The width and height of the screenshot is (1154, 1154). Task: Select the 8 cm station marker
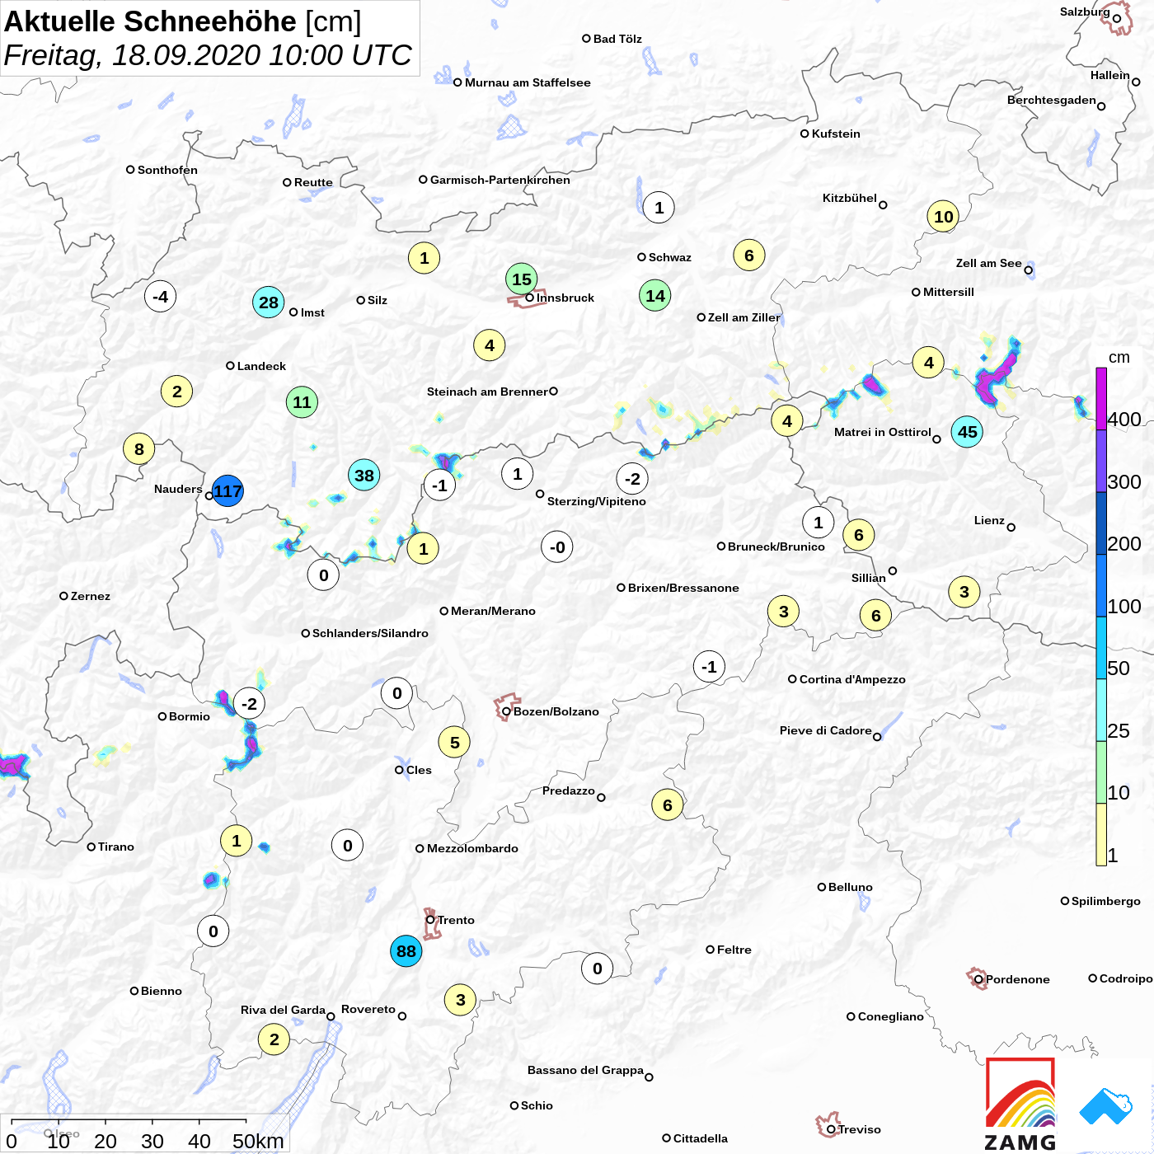pos(139,449)
